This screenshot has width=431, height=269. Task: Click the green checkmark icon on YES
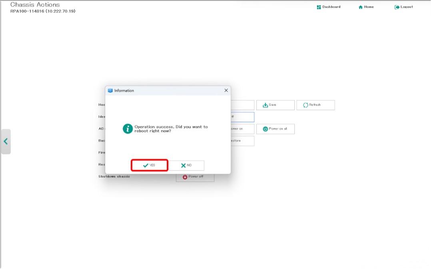click(x=146, y=165)
